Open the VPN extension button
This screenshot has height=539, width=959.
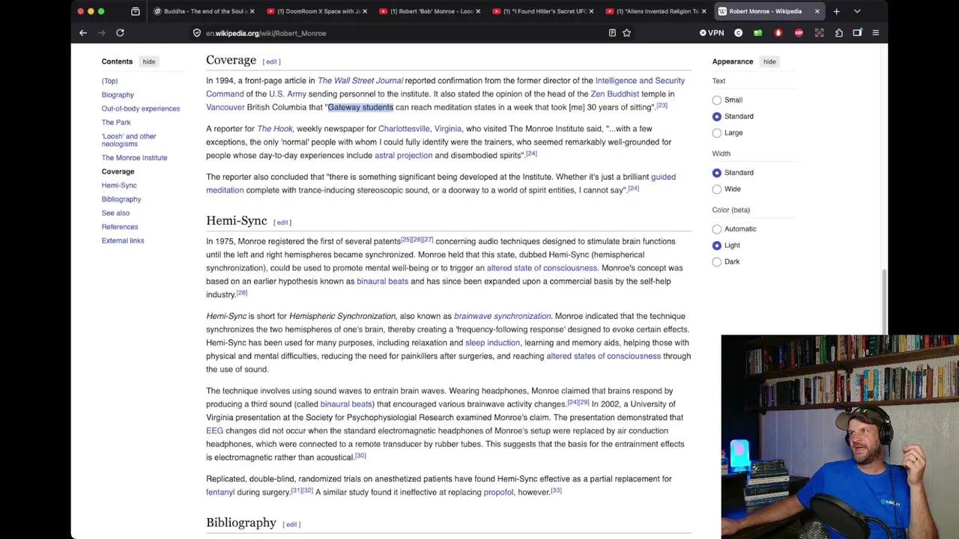[x=712, y=33]
